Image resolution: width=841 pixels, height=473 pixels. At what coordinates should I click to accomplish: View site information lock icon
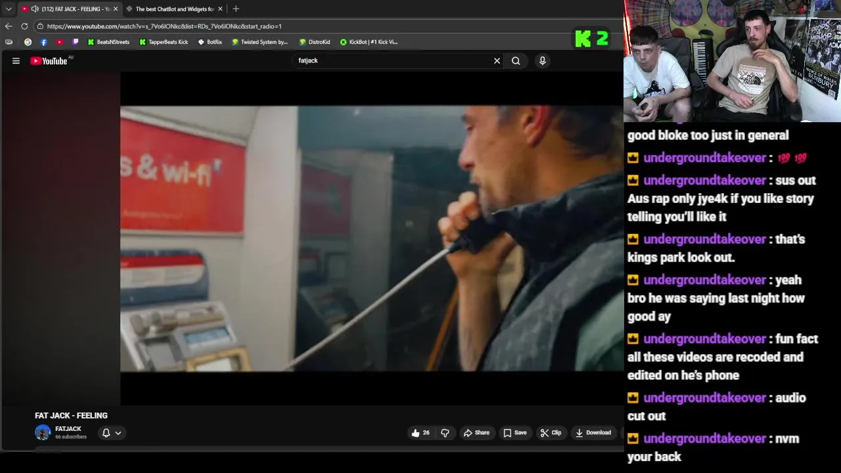[40, 26]
